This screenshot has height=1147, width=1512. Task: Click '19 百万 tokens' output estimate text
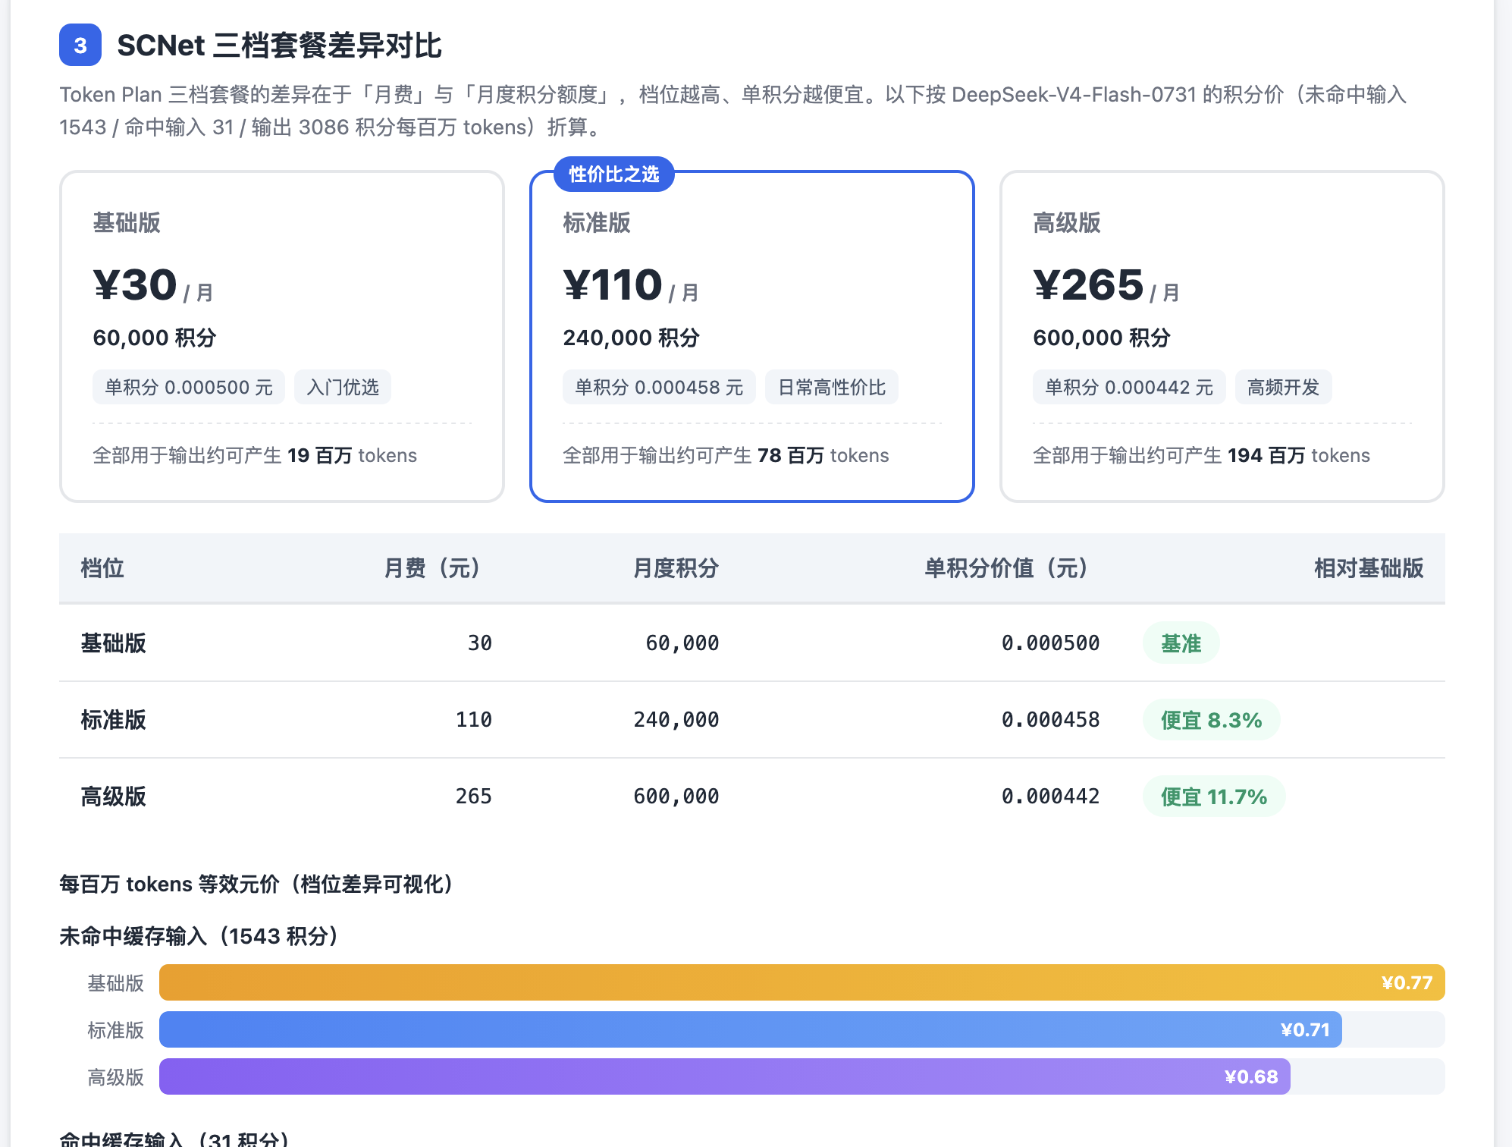[352, 455]
